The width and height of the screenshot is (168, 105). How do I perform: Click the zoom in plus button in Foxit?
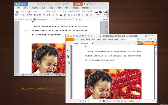point(153,101)
